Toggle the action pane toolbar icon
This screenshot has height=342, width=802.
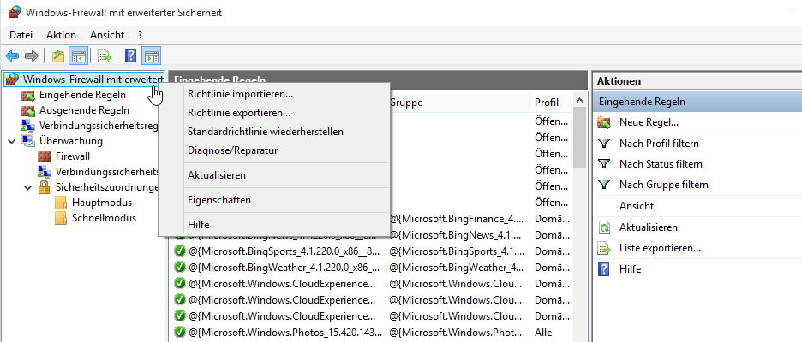pyautogui.click(x=152, y=56)
